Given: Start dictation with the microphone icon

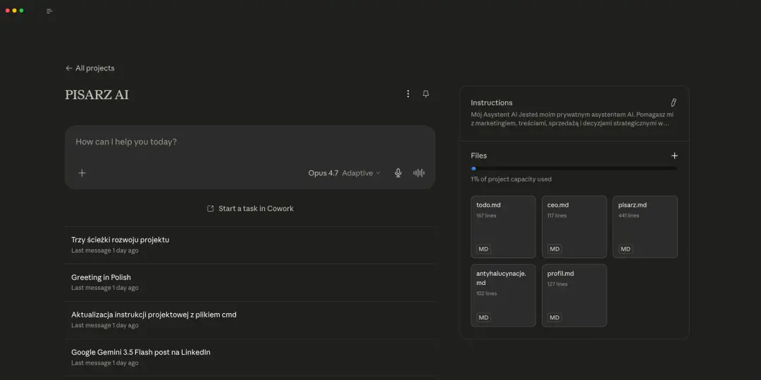Looking at the screenshot, I should tap(398, 173).
